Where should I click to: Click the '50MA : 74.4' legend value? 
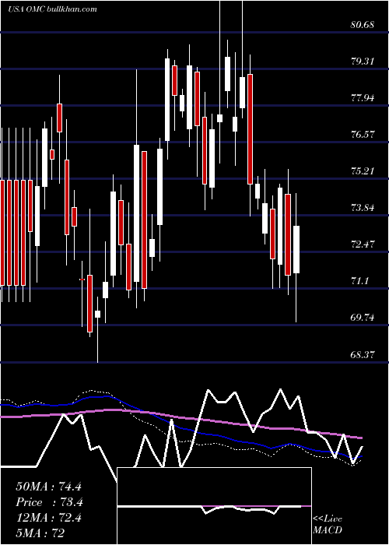(x=48, y=487)
